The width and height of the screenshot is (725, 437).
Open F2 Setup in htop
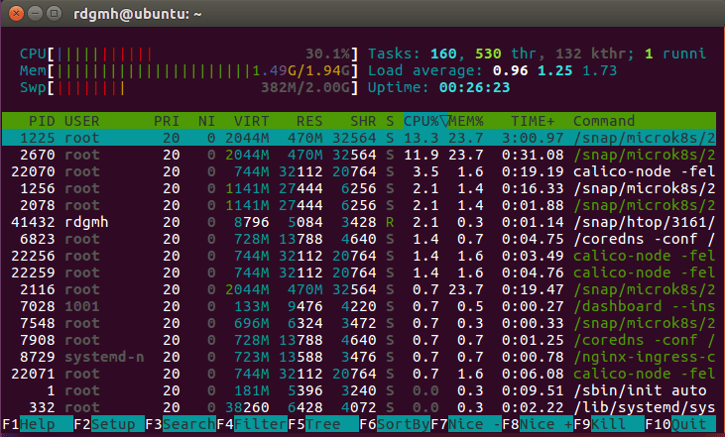[x=109, y=424]
